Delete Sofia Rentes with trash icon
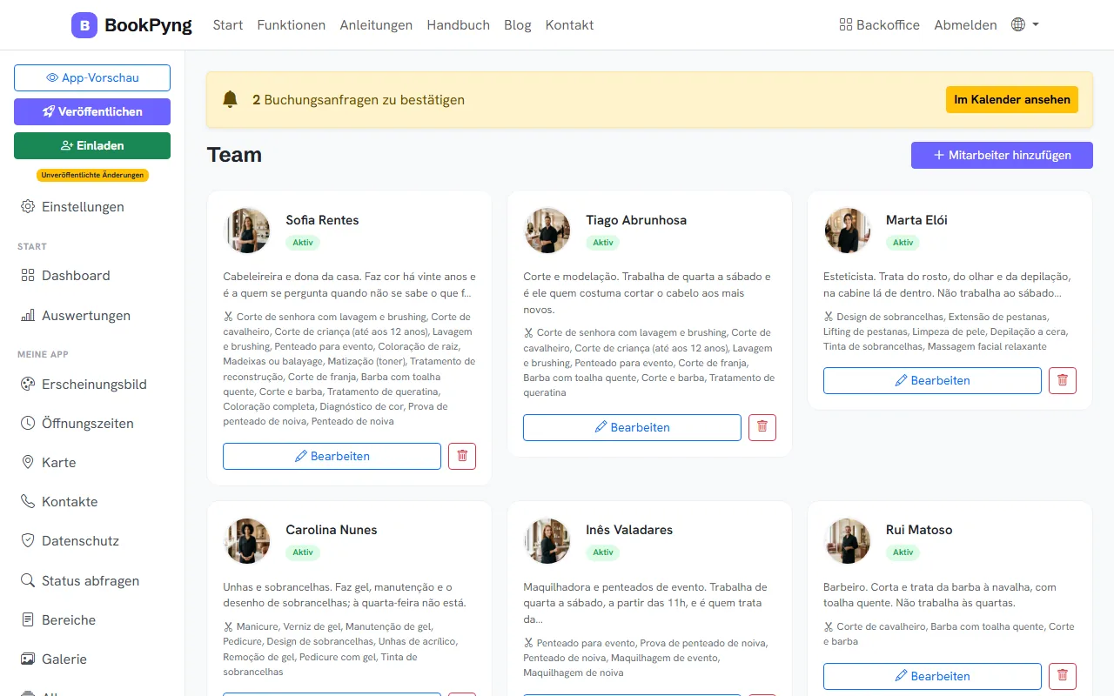 (462, 456)
